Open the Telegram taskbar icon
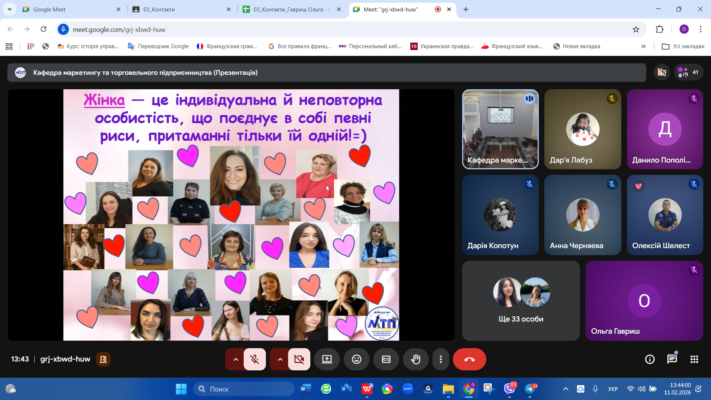711x400 pixels. [x=530, y=389]
